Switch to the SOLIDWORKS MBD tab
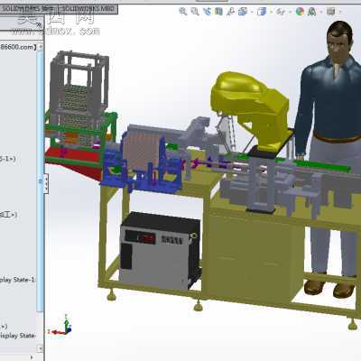This screenshot has width=361, height=361. [88, 9]
